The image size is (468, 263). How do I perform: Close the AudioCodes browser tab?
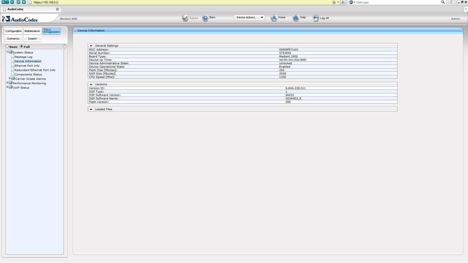point(57,9)
